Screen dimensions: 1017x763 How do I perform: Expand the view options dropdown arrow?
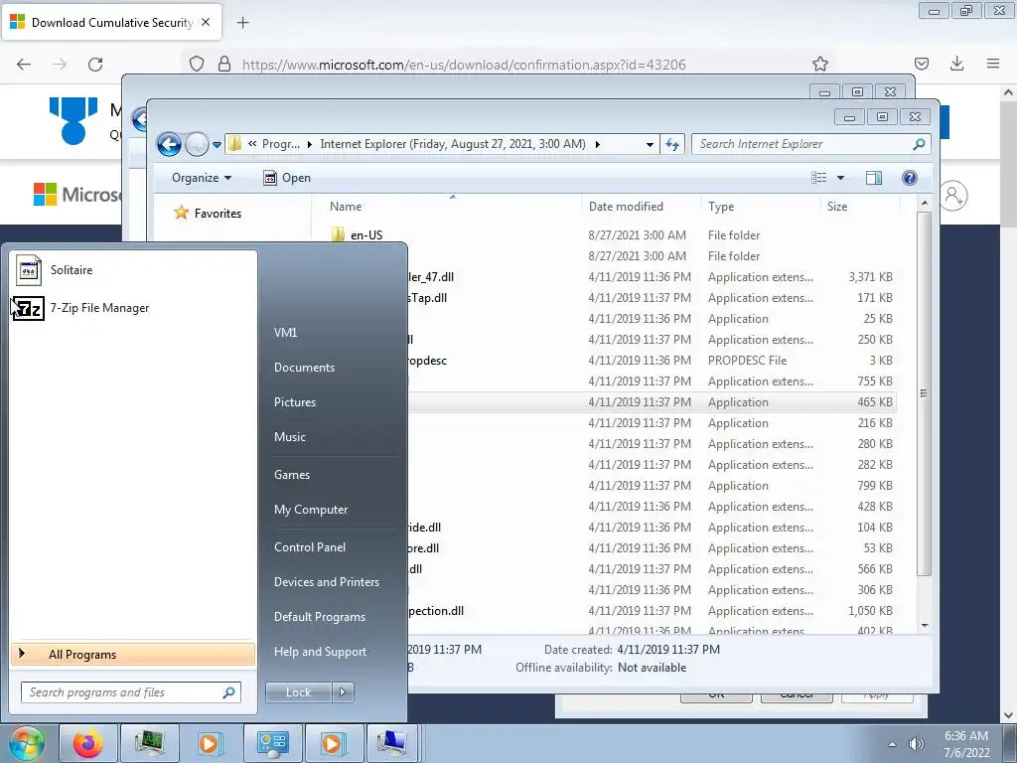tap(840, 178)
